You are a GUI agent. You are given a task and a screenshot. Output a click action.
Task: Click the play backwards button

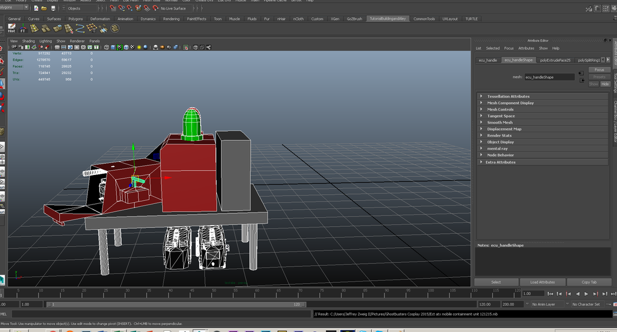pos(577,294)
